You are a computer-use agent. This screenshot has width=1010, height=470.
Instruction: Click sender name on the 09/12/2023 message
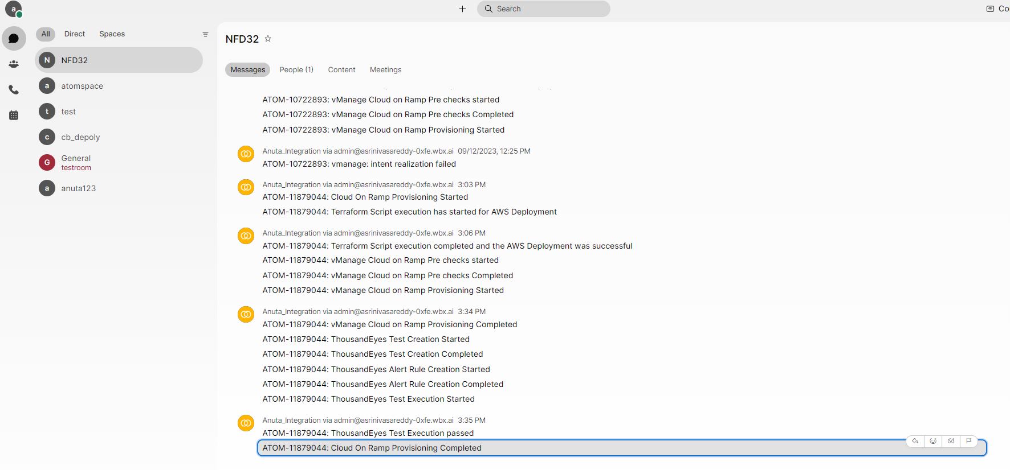click(x=358, y=151)
